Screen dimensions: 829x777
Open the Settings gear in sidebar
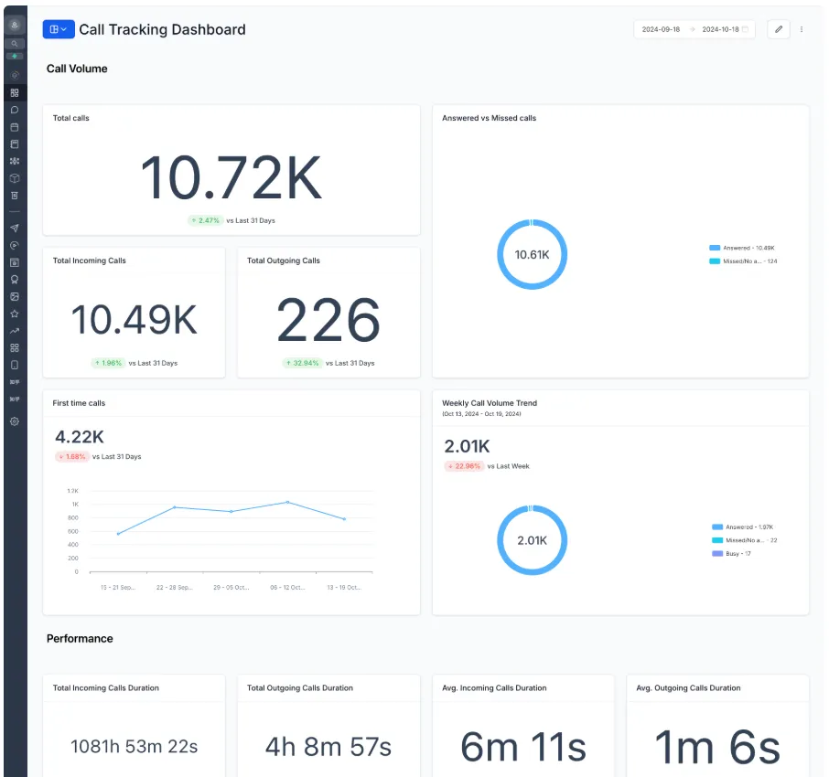click(15, 421)
